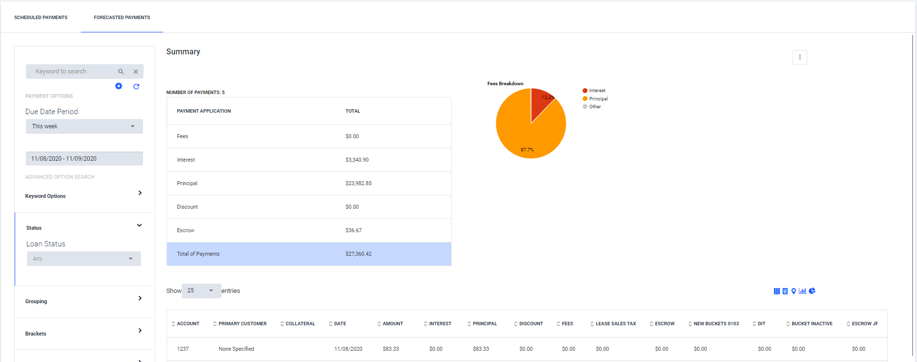
Task: Open the Loan Status Any dropdown
Action: click(x=84, y=259)
